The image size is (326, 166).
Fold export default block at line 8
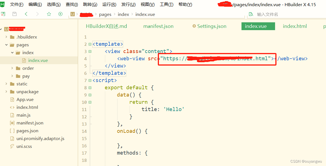[90, 88]
